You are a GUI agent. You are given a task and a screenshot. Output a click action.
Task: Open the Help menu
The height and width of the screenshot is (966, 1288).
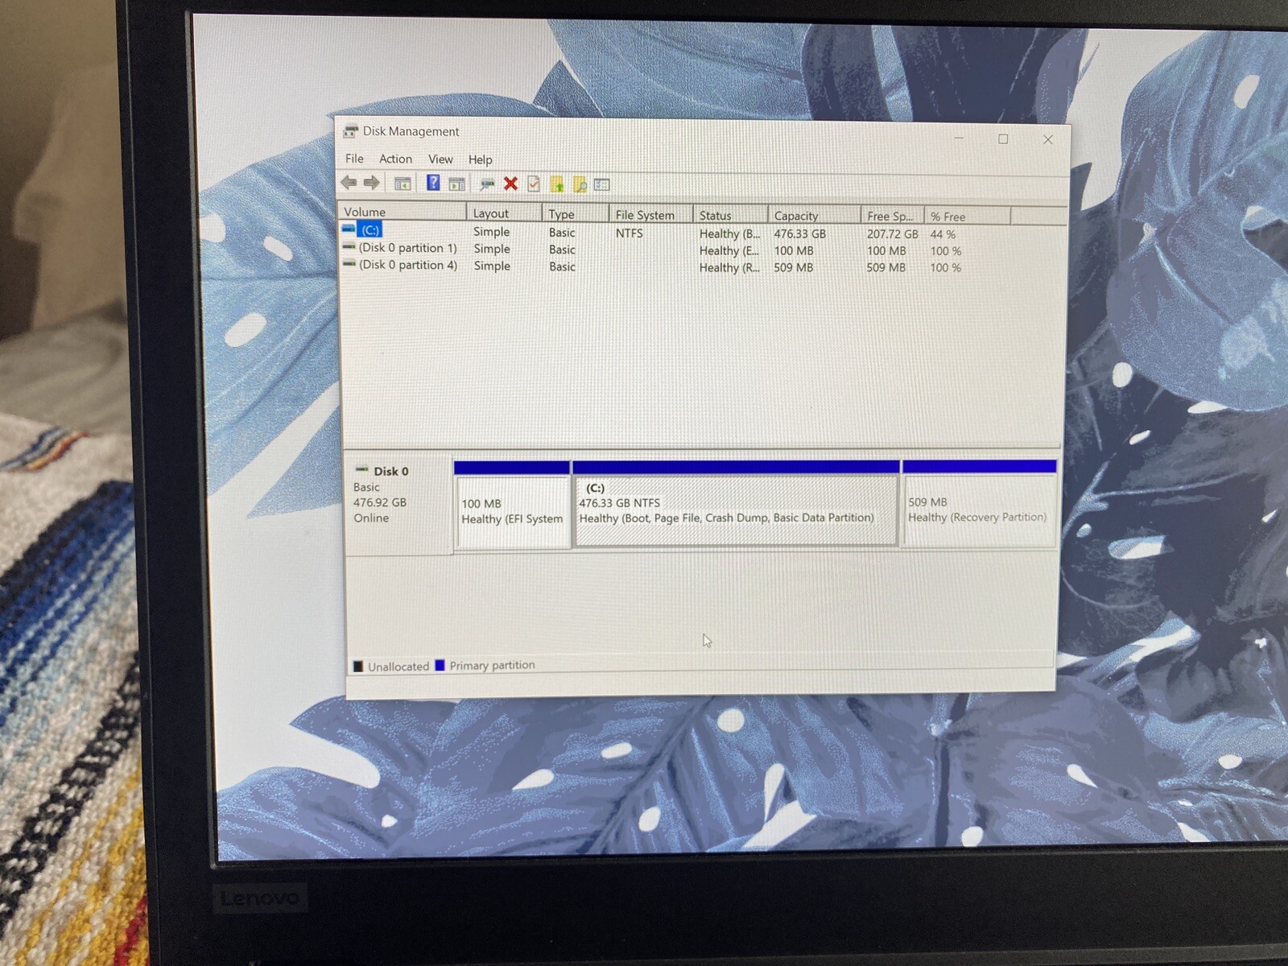tap(480, 159)
